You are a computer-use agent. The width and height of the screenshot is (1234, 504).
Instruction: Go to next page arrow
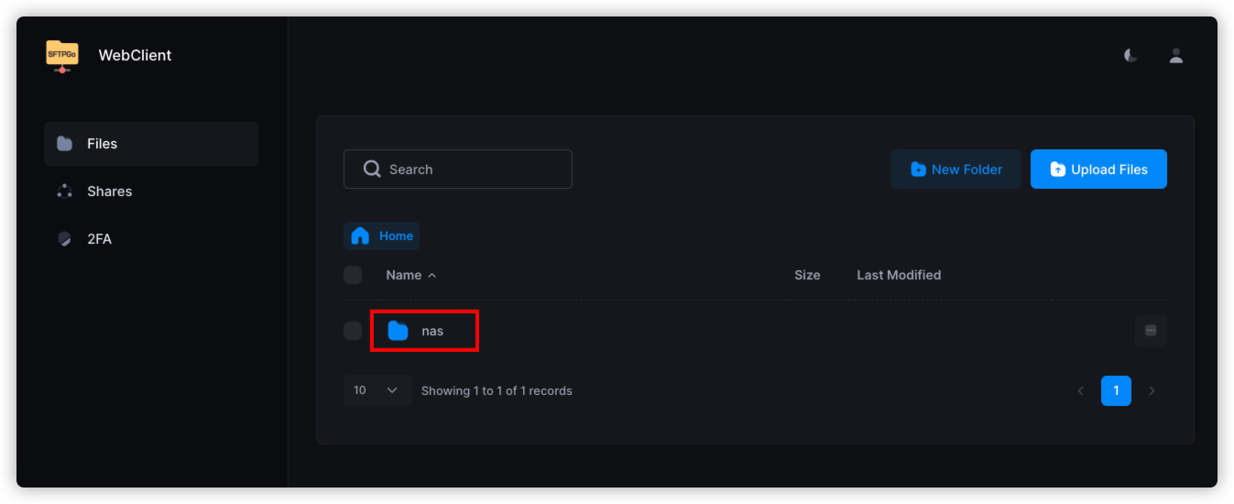click(x=1152, y=391)
